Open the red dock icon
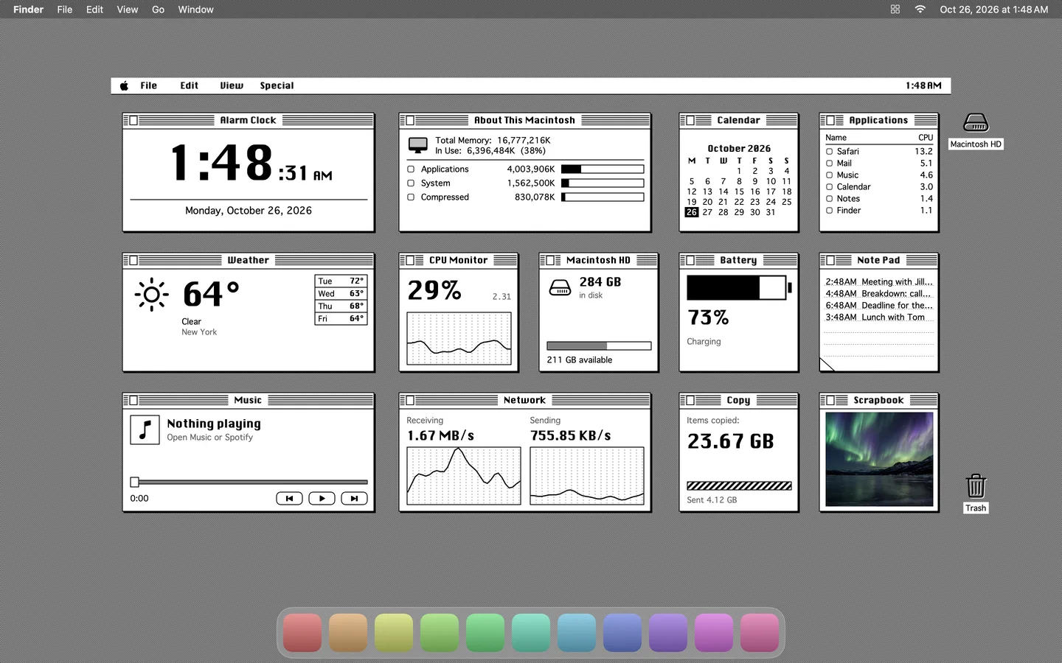The height and width of the screenshot is (663, 1062). click(x=302, y=633)
